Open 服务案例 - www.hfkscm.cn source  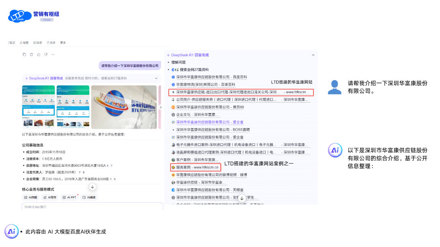(x=196, y=167)
